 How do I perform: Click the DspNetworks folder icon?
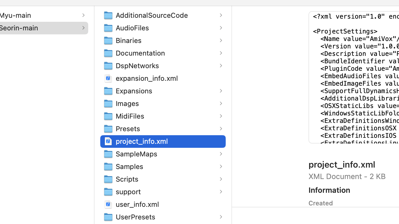click(x=108, y=66)
